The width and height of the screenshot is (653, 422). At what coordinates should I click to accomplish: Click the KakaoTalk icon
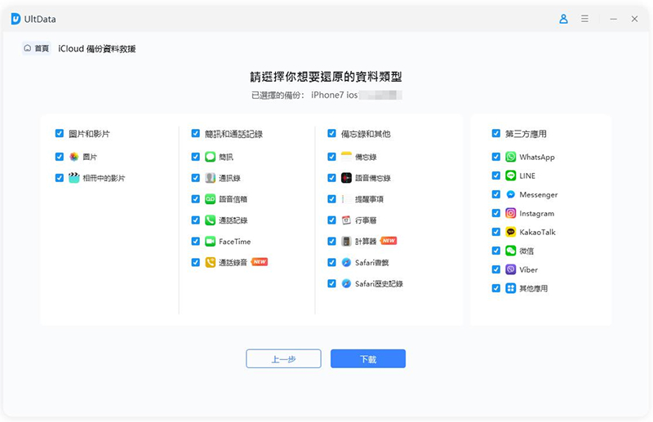[511, 232]
